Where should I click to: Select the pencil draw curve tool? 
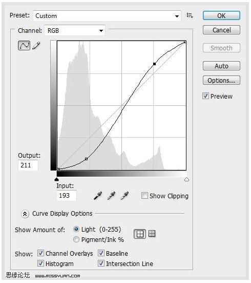(x=36, y=46)
